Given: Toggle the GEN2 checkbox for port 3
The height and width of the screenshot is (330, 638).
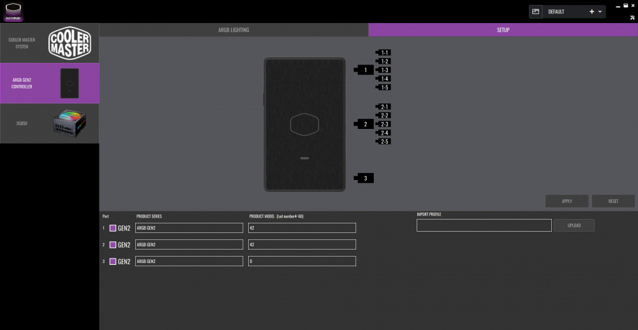Looking at the screenshot, I should coord(113,261).
